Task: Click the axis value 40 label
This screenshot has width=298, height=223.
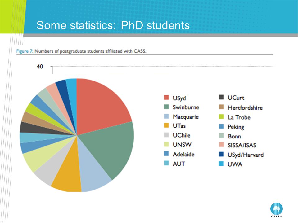Action: click(40, 67)
